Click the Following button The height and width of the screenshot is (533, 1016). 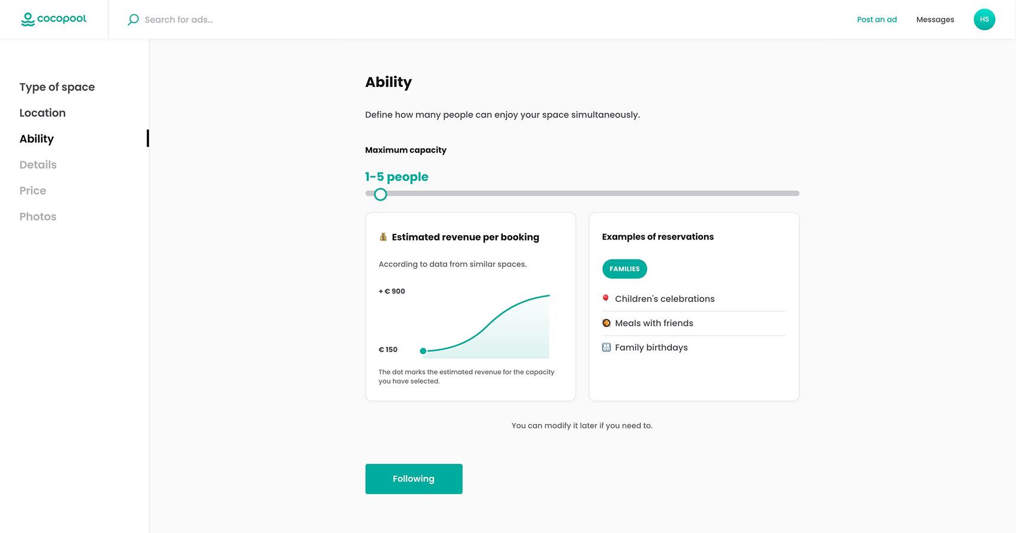[413, 479]
